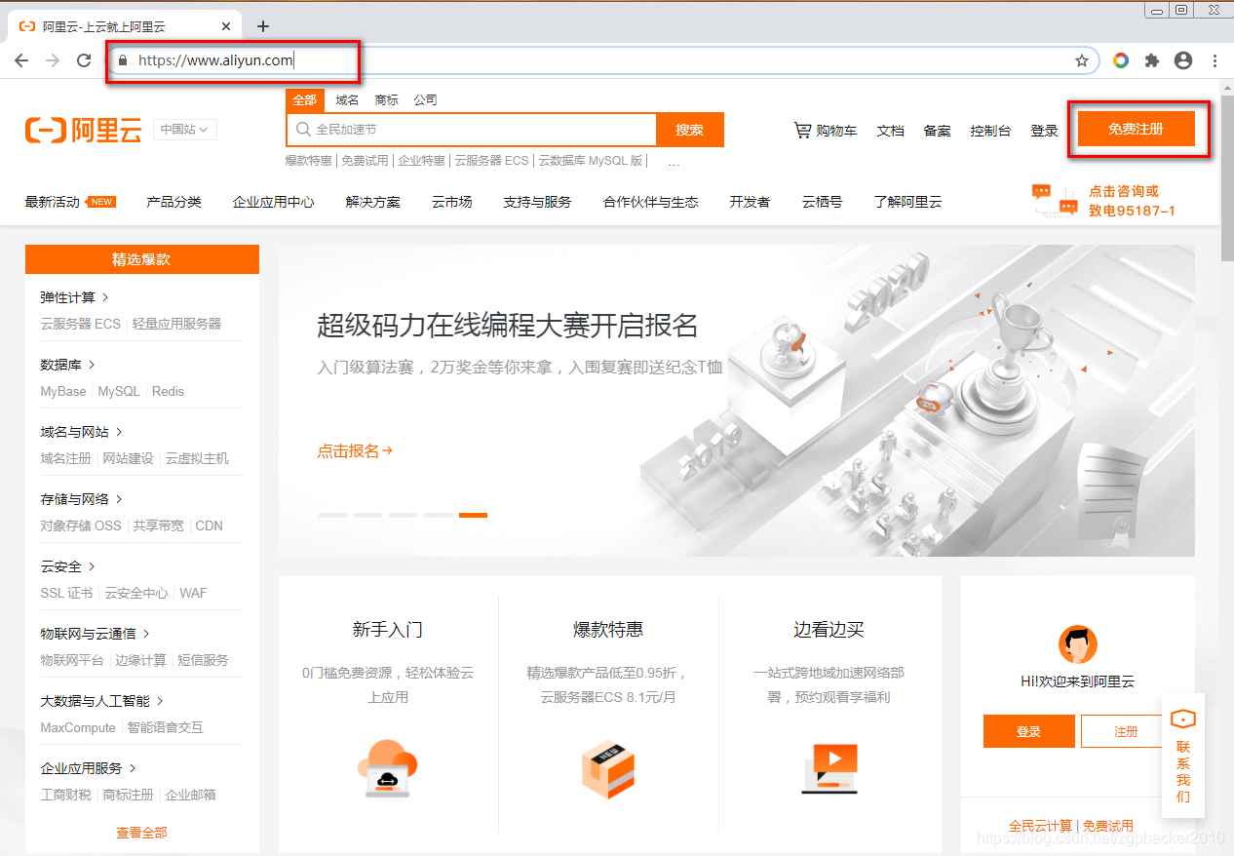Click the 免费注册 button
1234x856 pixels.
(x=1136, y=129)
